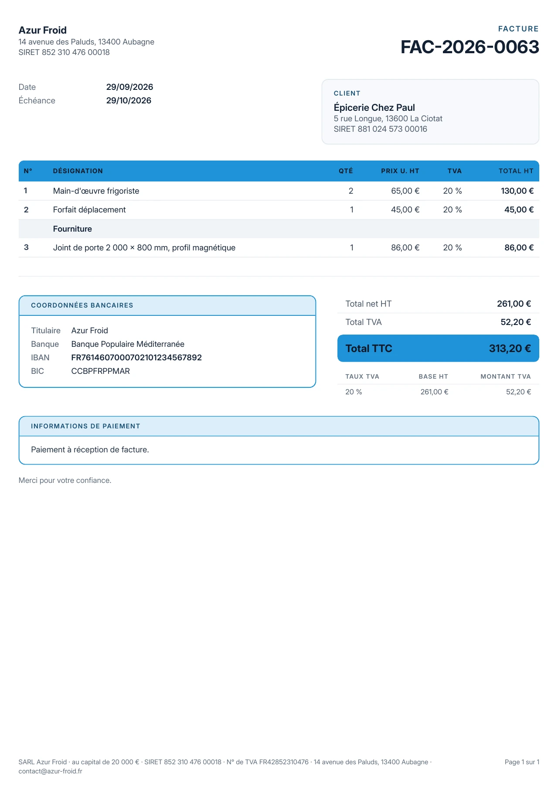Screen dimensions: 558x790
Task: Click the Total net HT label
Action: (x=368, y=304)
